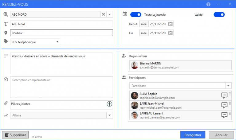
Task: Click the sophie.allia@example.com email text
Action: pos(157,98)
